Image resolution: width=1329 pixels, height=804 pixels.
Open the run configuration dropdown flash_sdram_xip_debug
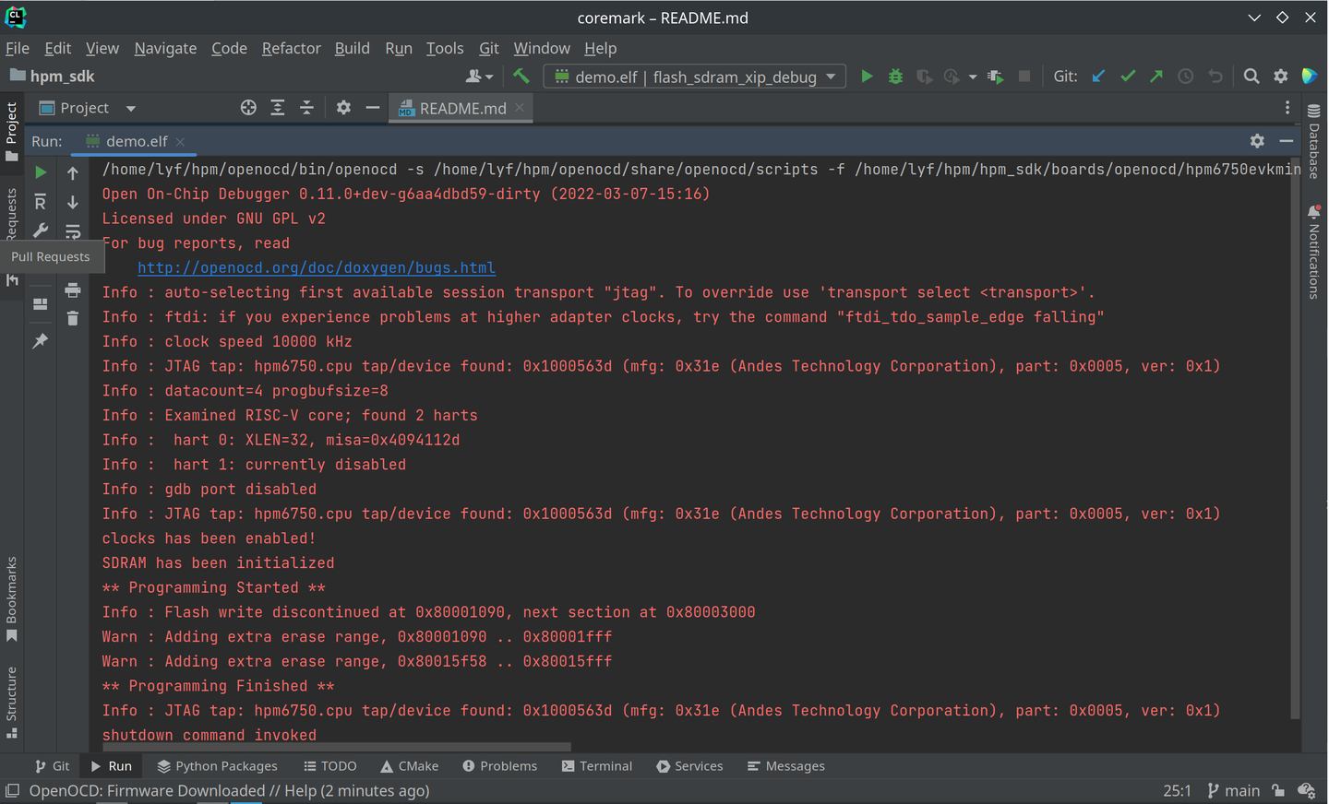click(694, 76)
